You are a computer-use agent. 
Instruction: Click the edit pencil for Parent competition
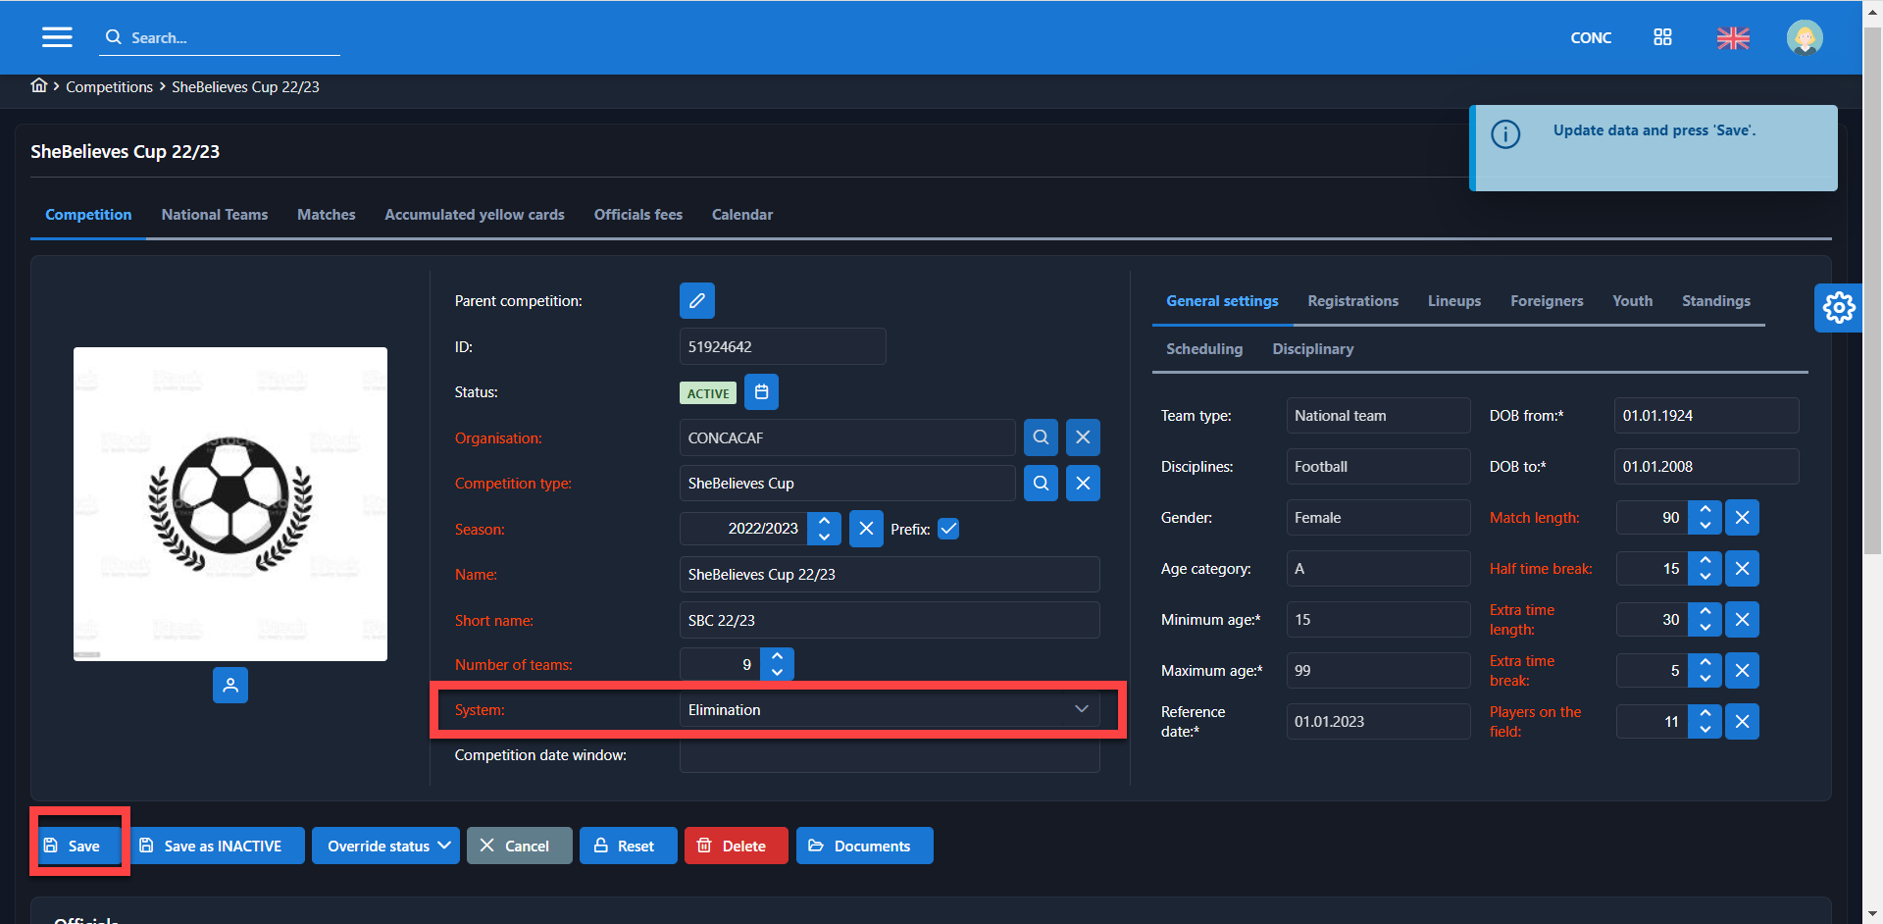click(696, 301)
